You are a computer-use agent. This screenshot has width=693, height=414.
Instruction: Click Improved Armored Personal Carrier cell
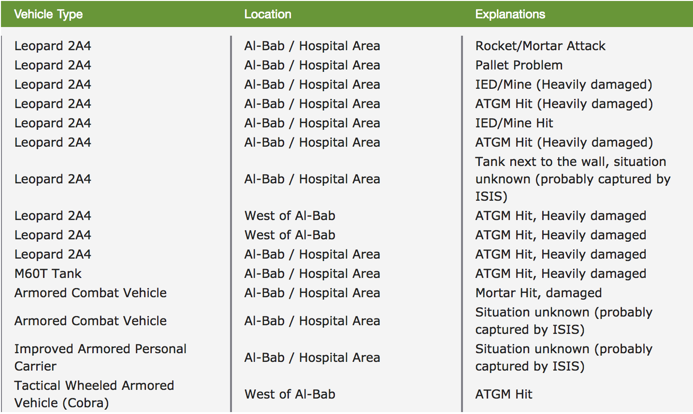point(100,358)
